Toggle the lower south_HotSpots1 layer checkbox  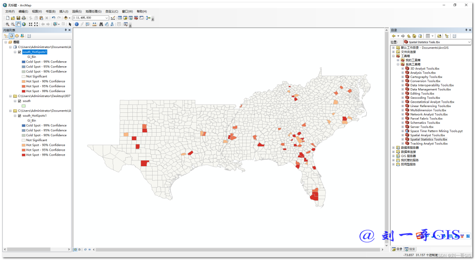click(x=19, y=116)
